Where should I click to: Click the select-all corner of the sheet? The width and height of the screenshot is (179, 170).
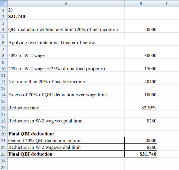[4, 4]
